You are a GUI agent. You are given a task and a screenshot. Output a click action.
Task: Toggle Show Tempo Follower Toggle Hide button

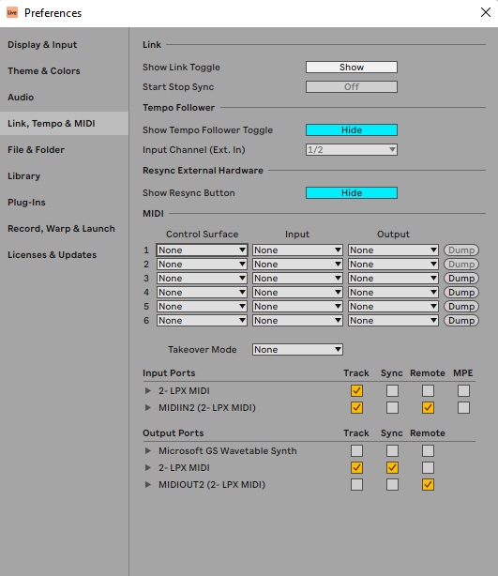click(352, 130)
